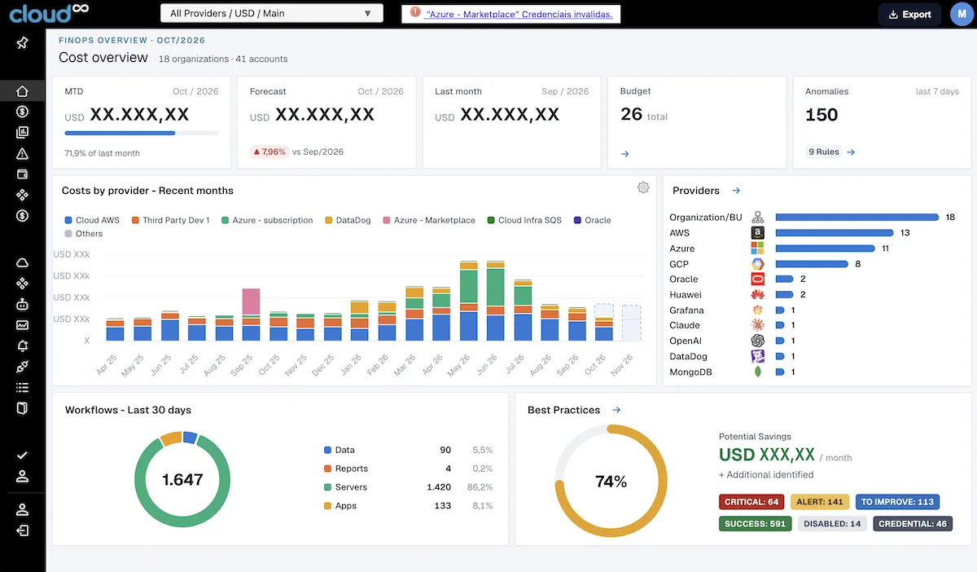Image resolution: width=977 pixels, height=572 pixels.
Task: Click the MongoDB leaf logo in Providers
Action: tap(758, 372)
